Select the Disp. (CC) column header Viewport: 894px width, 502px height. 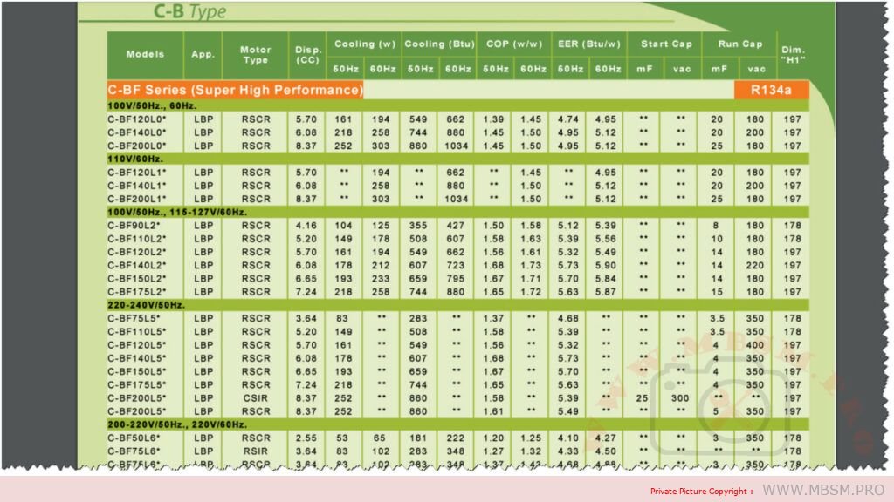pos(307,55)
